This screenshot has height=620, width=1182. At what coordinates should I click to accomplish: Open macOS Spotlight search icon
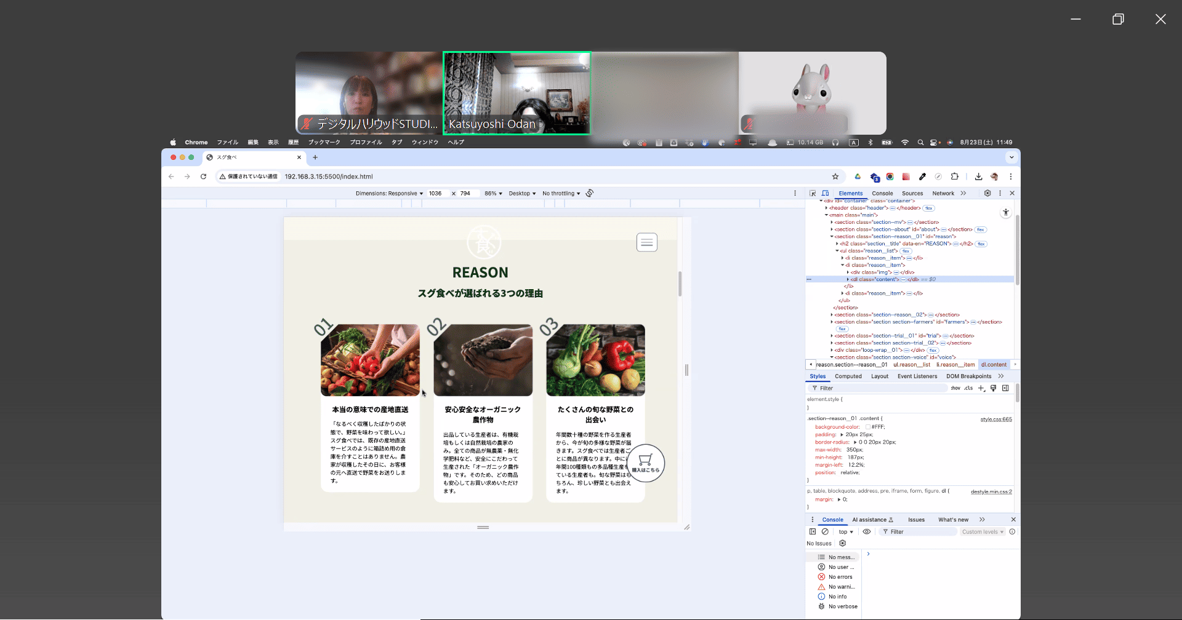920,142
